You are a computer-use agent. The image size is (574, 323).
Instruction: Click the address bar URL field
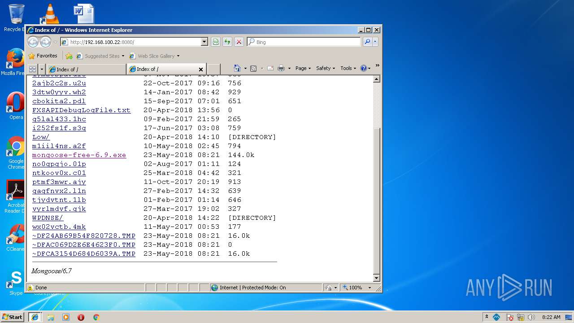(x=135, y=42)
